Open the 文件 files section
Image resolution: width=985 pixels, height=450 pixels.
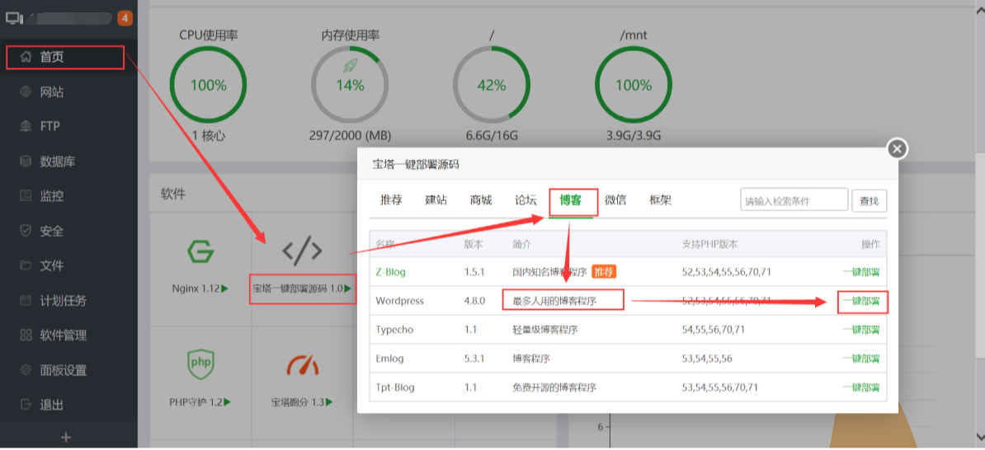tap(68, 265)
